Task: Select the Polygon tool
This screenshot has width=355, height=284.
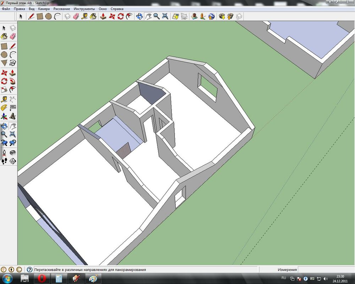Action: 4,63
